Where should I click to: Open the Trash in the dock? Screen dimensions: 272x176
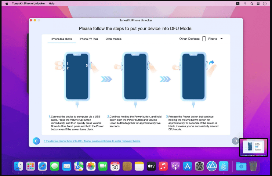click(253, 166)
